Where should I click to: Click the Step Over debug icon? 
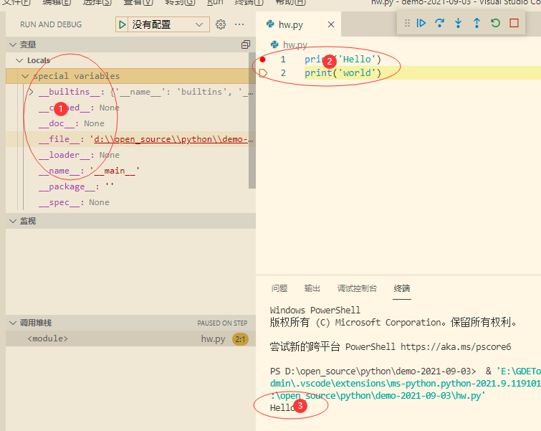pos(440,23)
